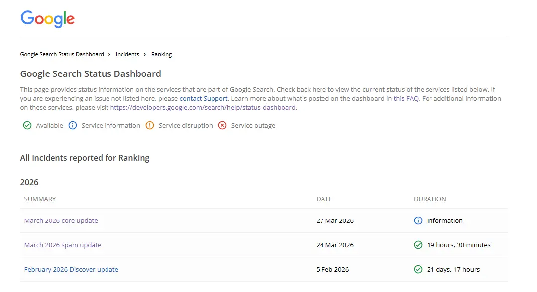Click the SUMMARY column header
Screen dimensions: 537x292
(x=40, y=199)
